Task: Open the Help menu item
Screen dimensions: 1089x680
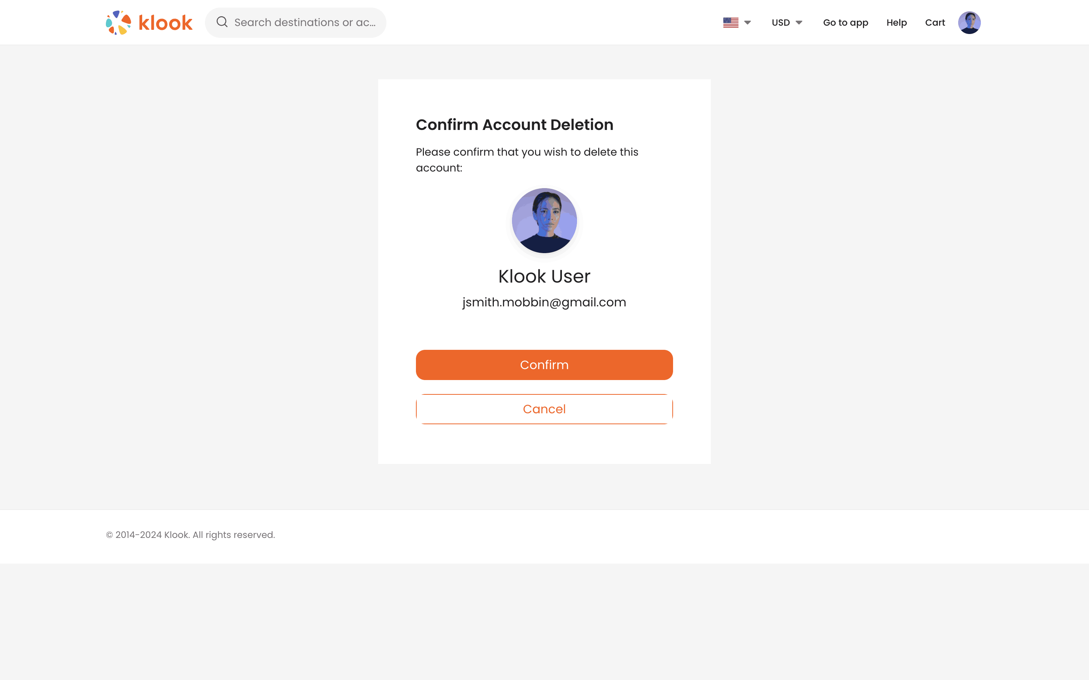Action: pos(897,23)
